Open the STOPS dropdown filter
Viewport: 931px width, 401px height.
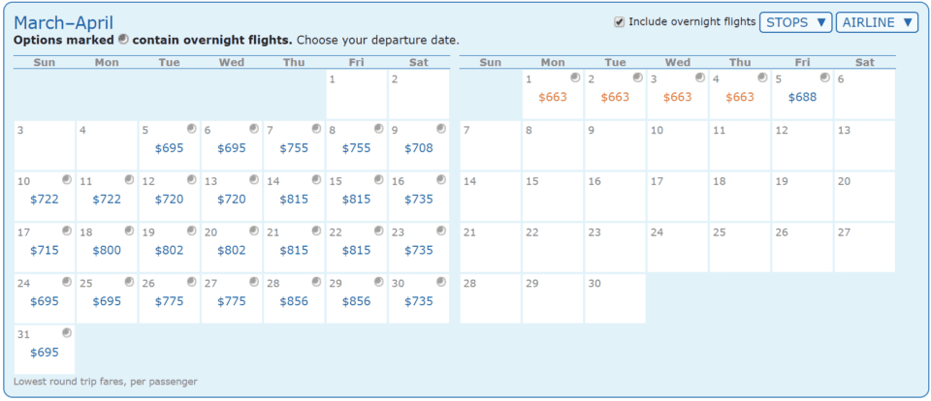pyautogui.click(x=795, y=22)
